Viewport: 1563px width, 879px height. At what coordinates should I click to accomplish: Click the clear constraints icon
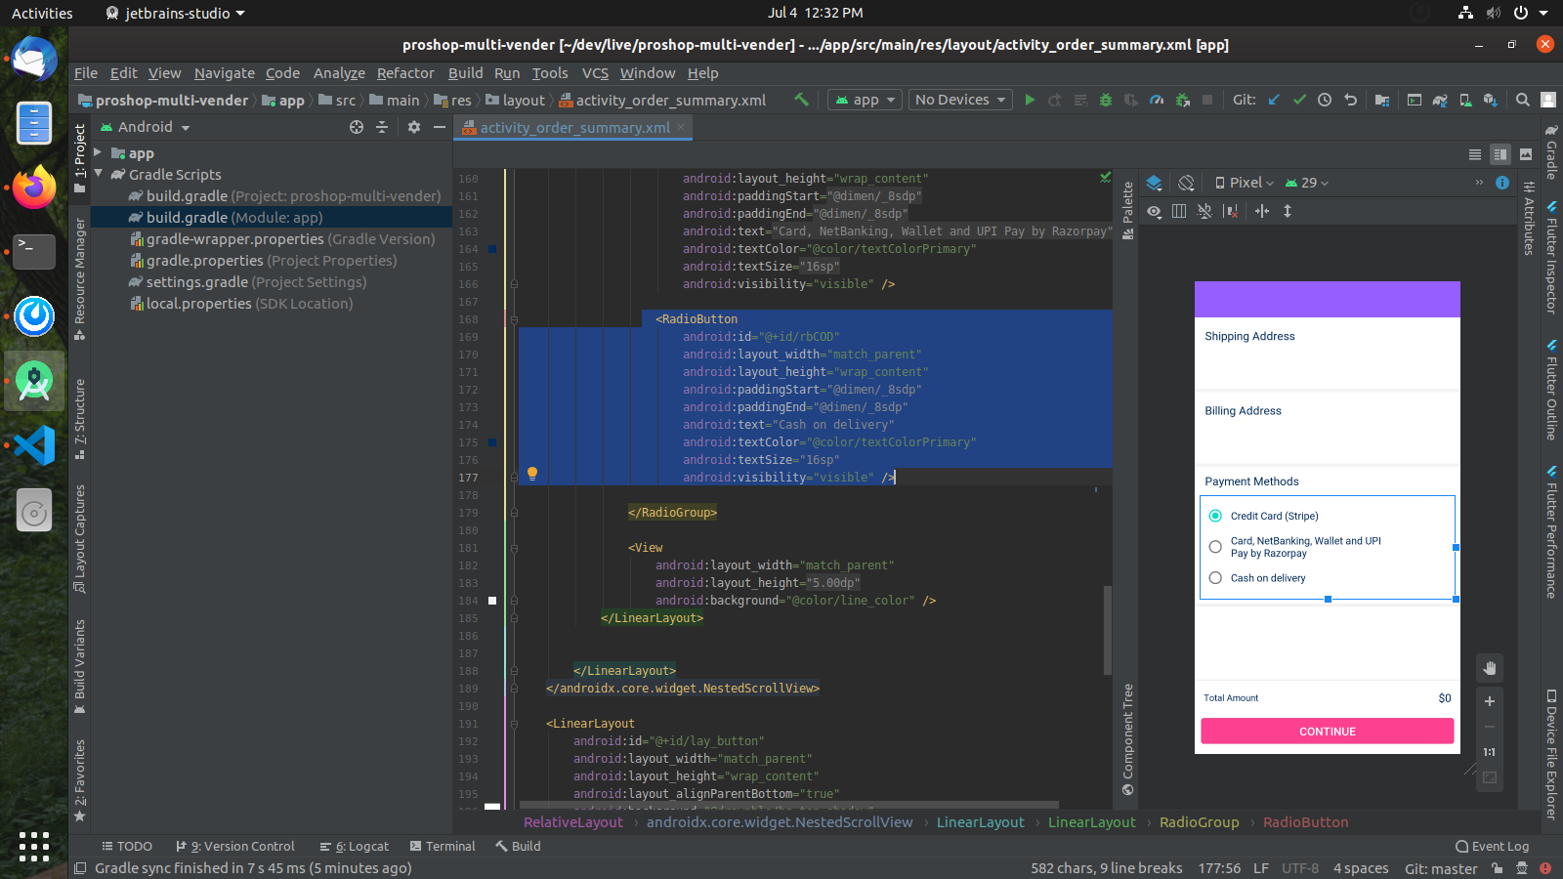(1230, 211)
